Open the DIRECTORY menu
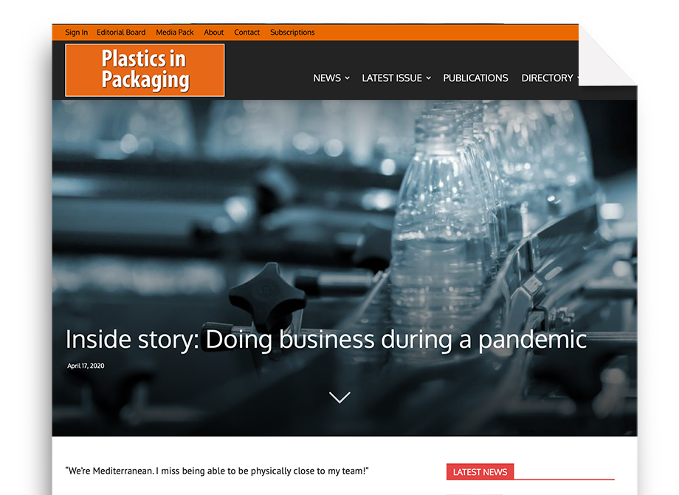The height and width of the screenshot is (495, 679). pos(547,78)
